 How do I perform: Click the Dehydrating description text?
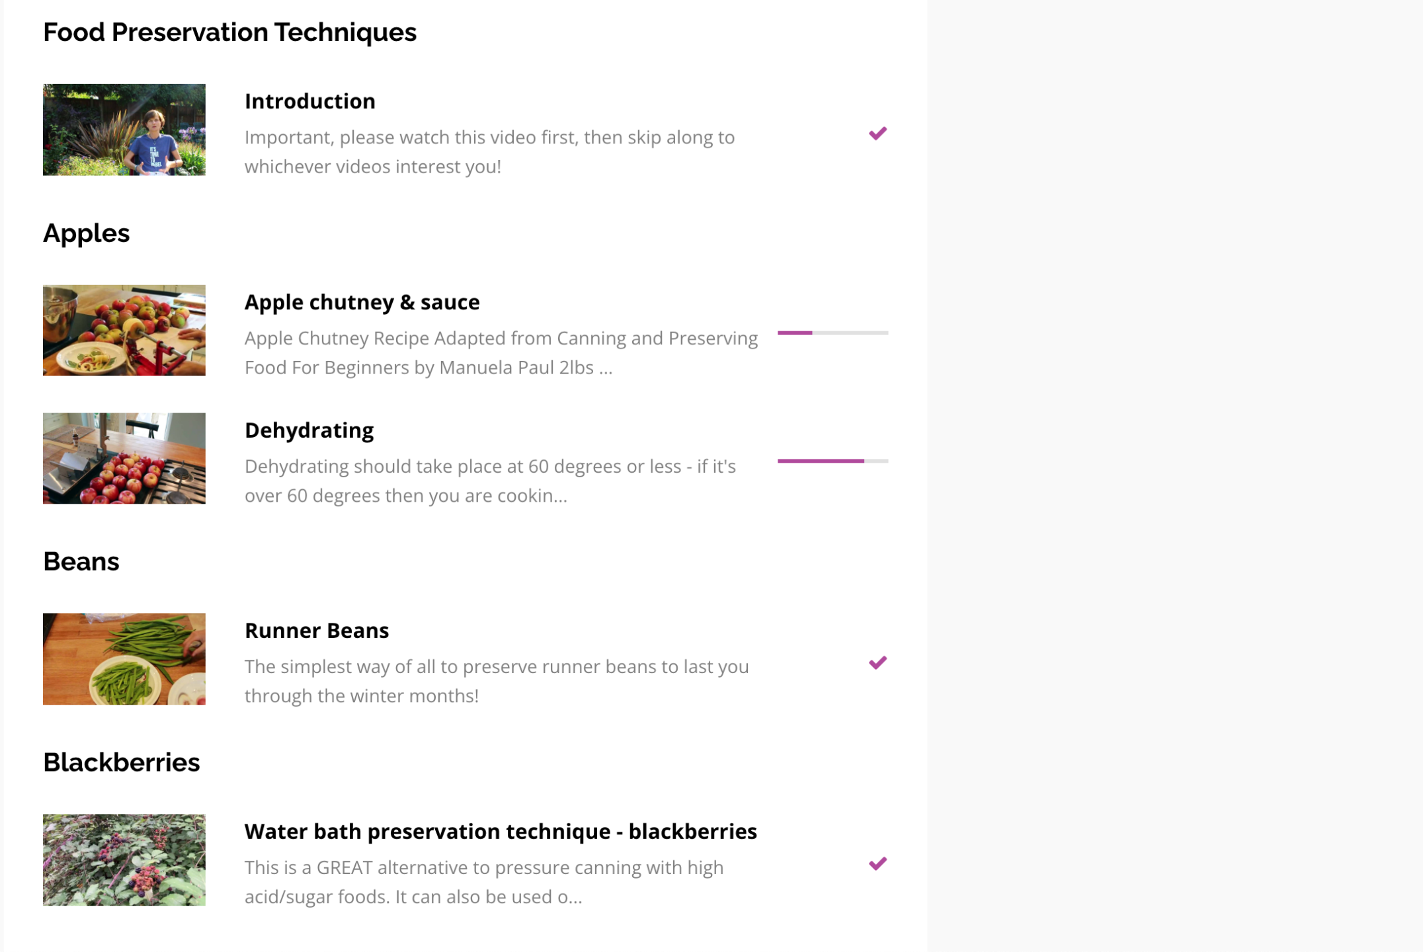coord(491,481)
